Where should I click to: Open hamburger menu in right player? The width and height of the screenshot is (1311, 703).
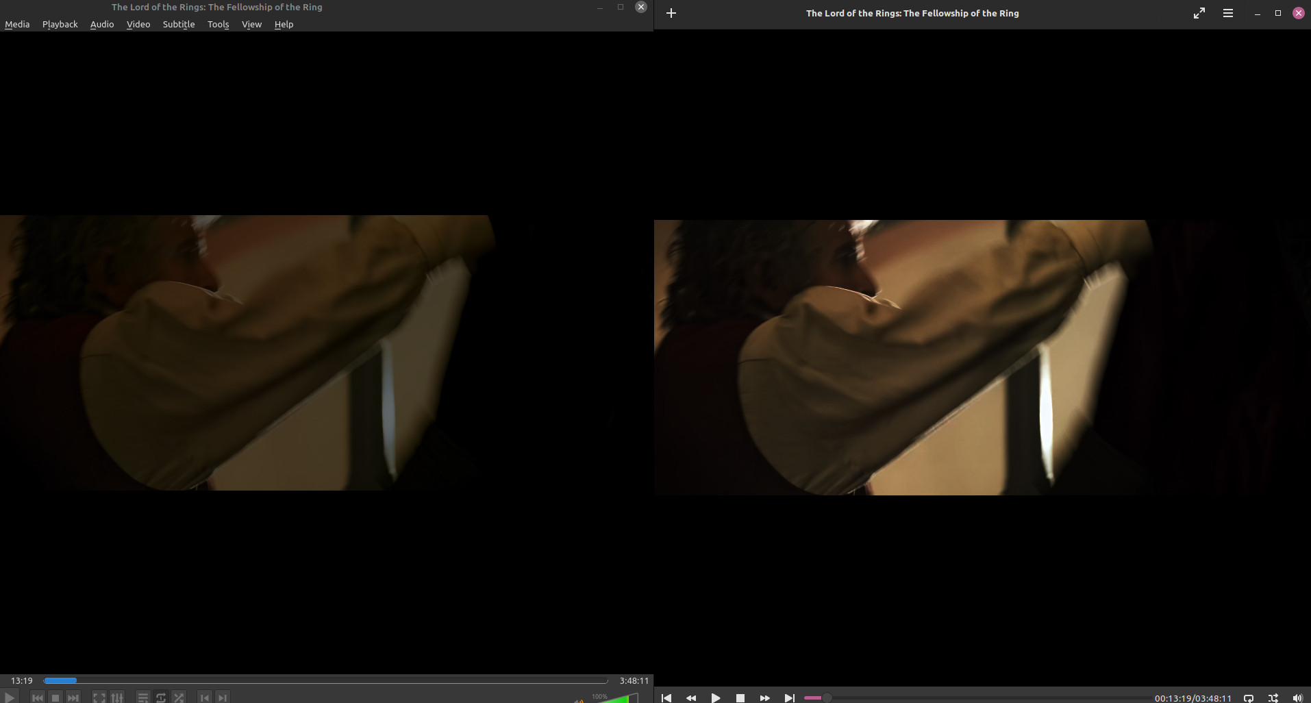(x=1228, y=13)
